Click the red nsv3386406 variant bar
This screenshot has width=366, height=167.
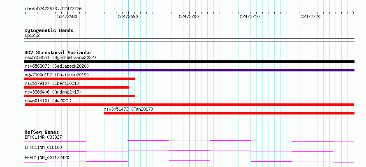80,96
